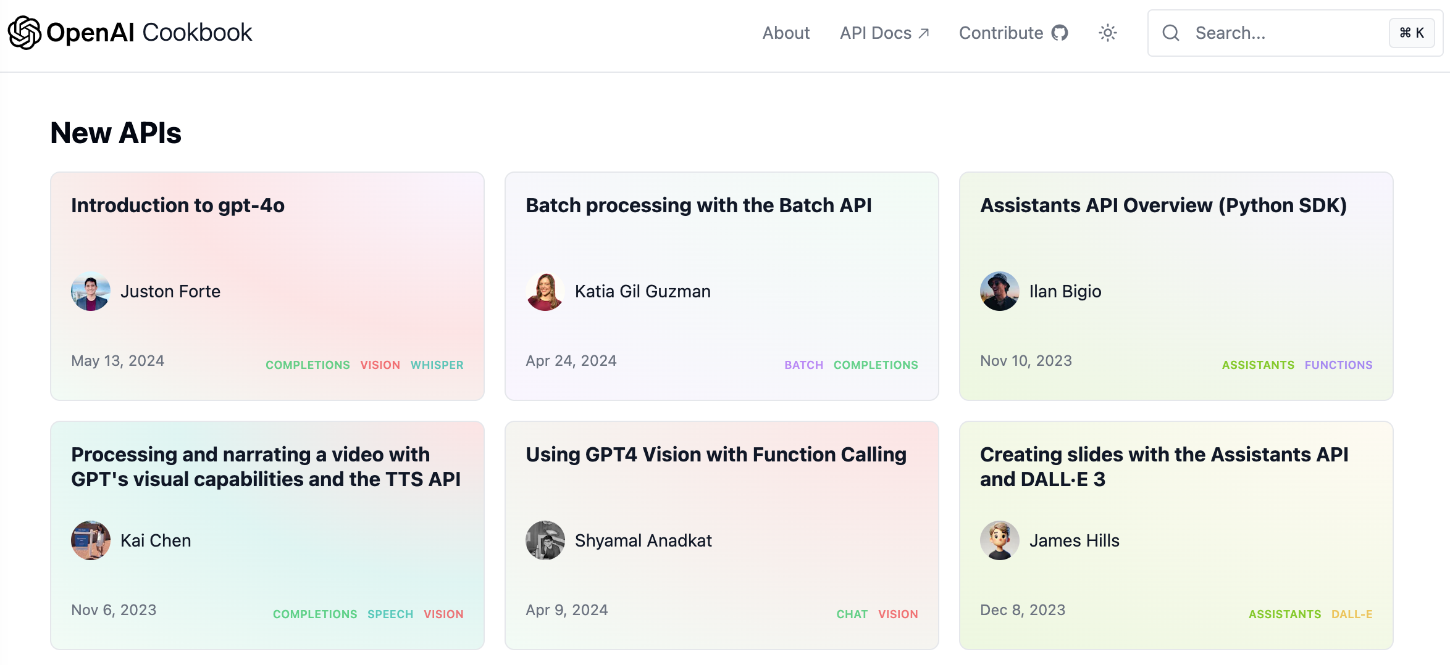Open the Contribute link

1013,33
